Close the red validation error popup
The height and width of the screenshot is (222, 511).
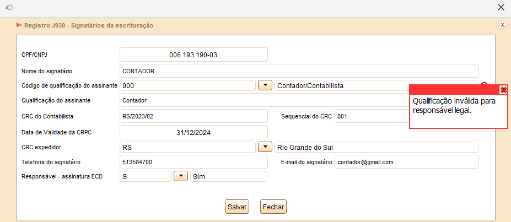pyautogui.click(x=503, y=90)
